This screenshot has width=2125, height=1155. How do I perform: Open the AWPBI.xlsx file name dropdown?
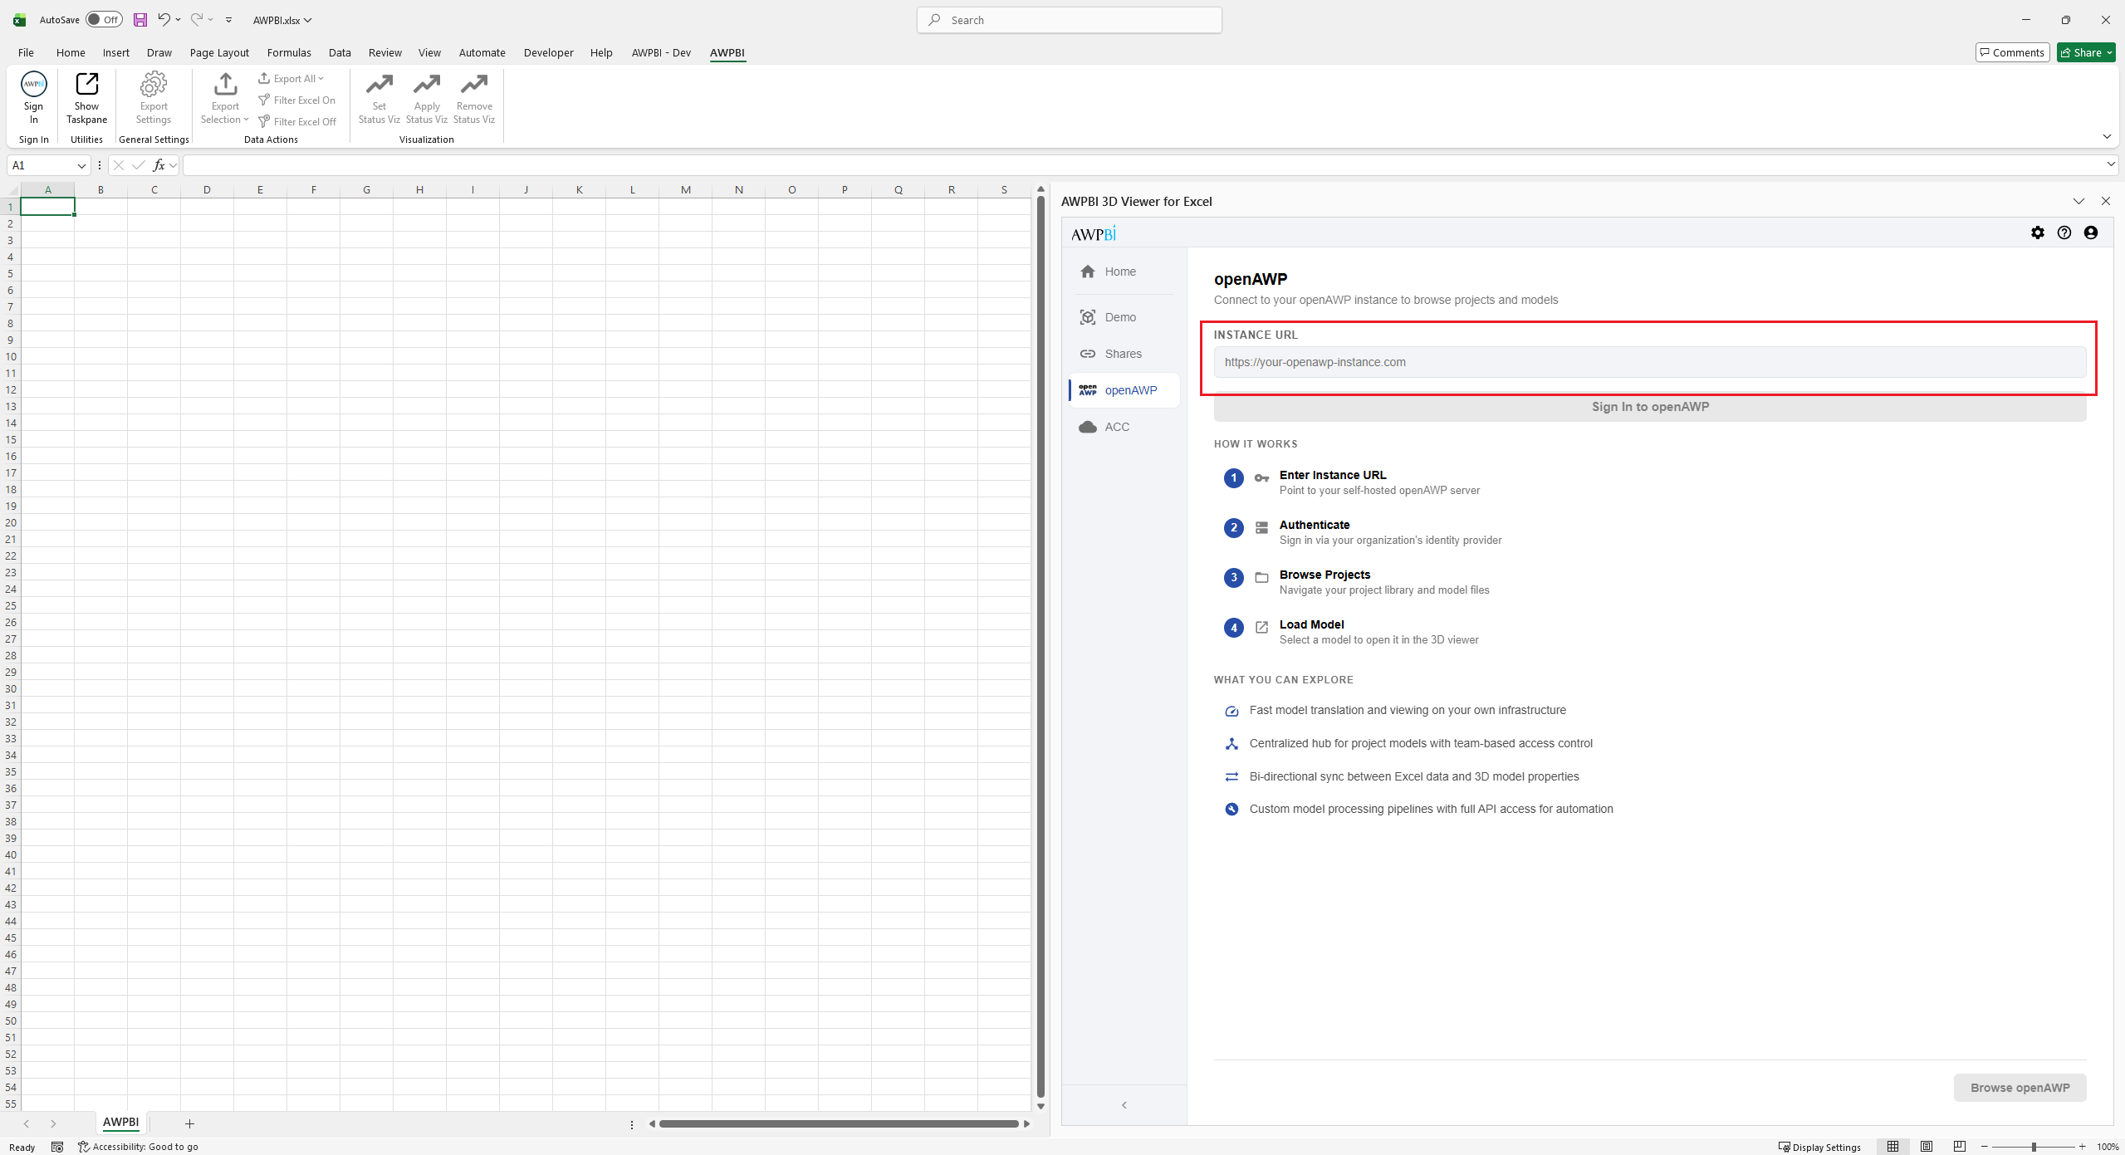coord(282,20)
